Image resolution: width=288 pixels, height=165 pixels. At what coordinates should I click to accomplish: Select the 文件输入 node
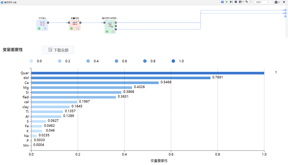point(42,24)
